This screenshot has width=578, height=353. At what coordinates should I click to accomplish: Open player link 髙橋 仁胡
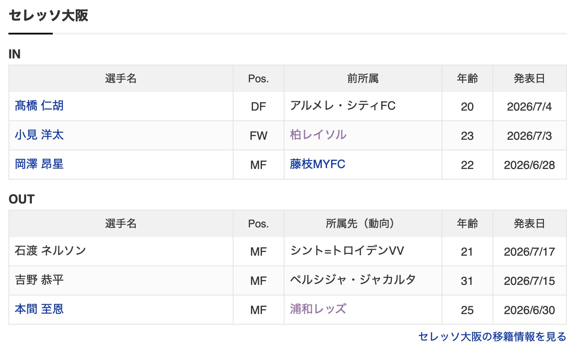[x=39, y=106]
